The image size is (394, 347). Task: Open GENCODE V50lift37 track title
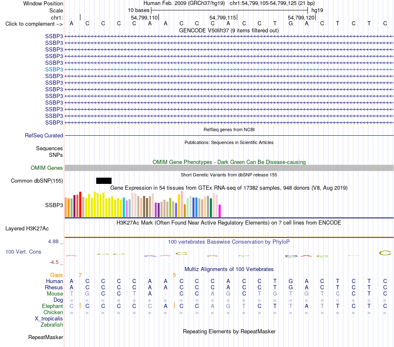[x=229, y=30]
